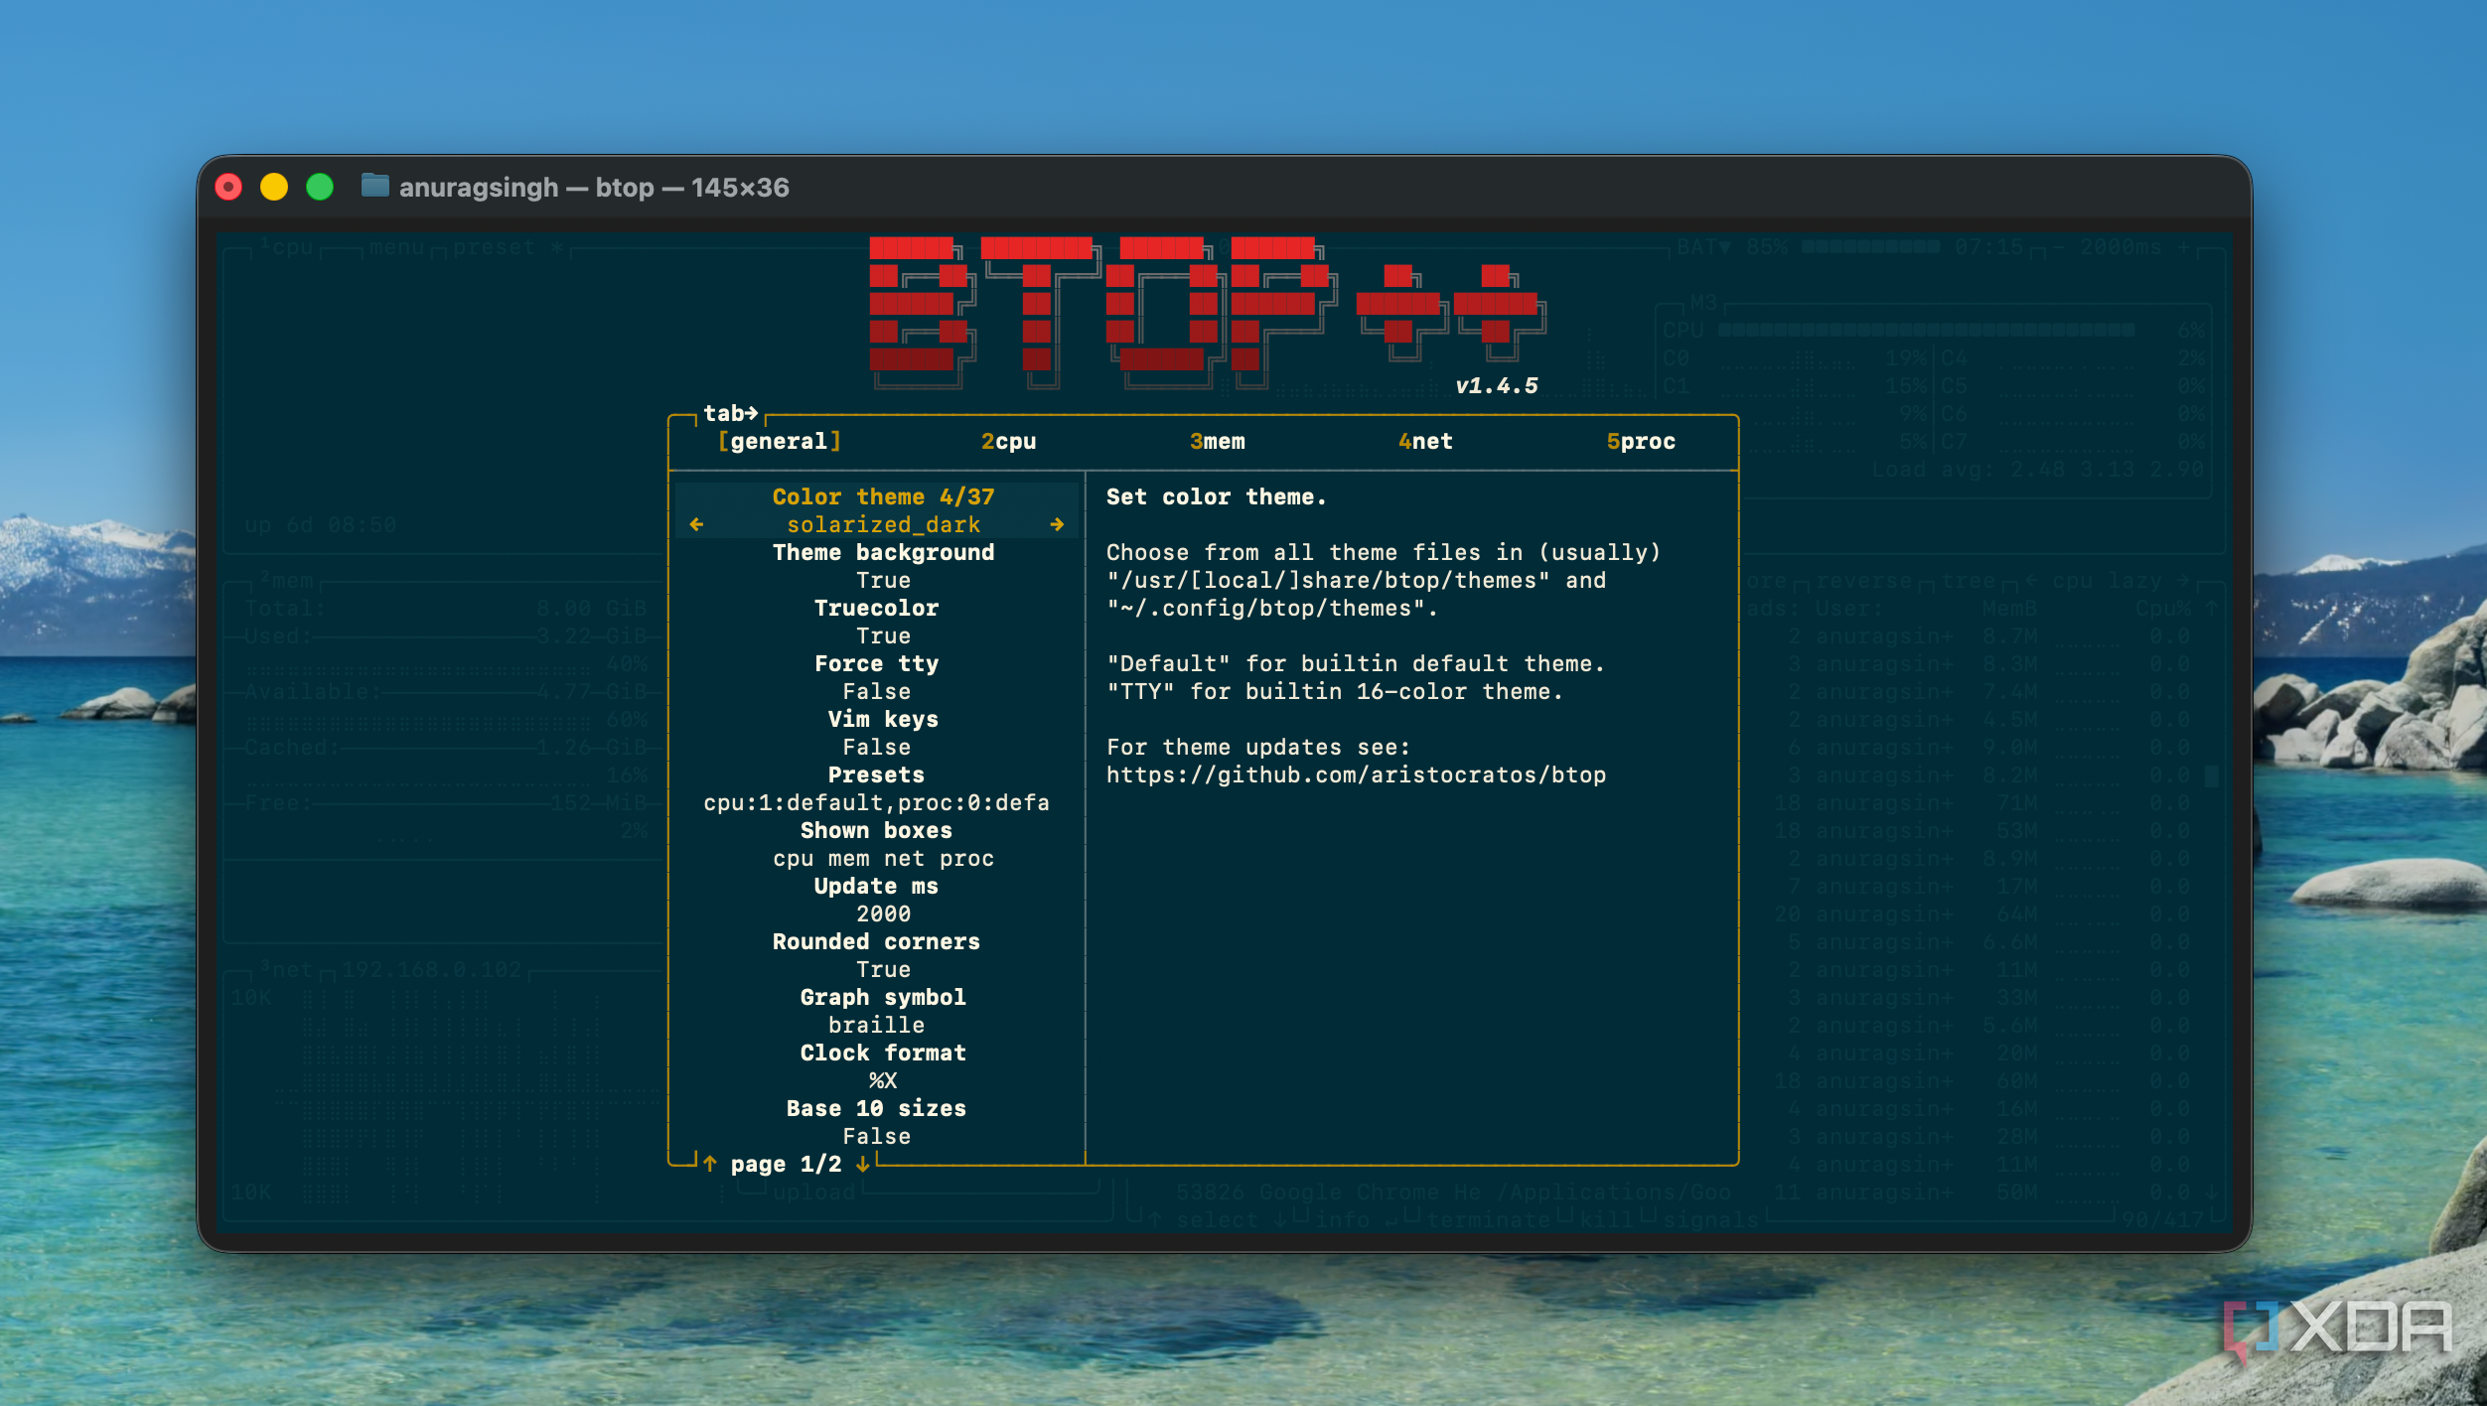
Task: Edit the presets cpu:1:default value
Action: coord(876,802)
